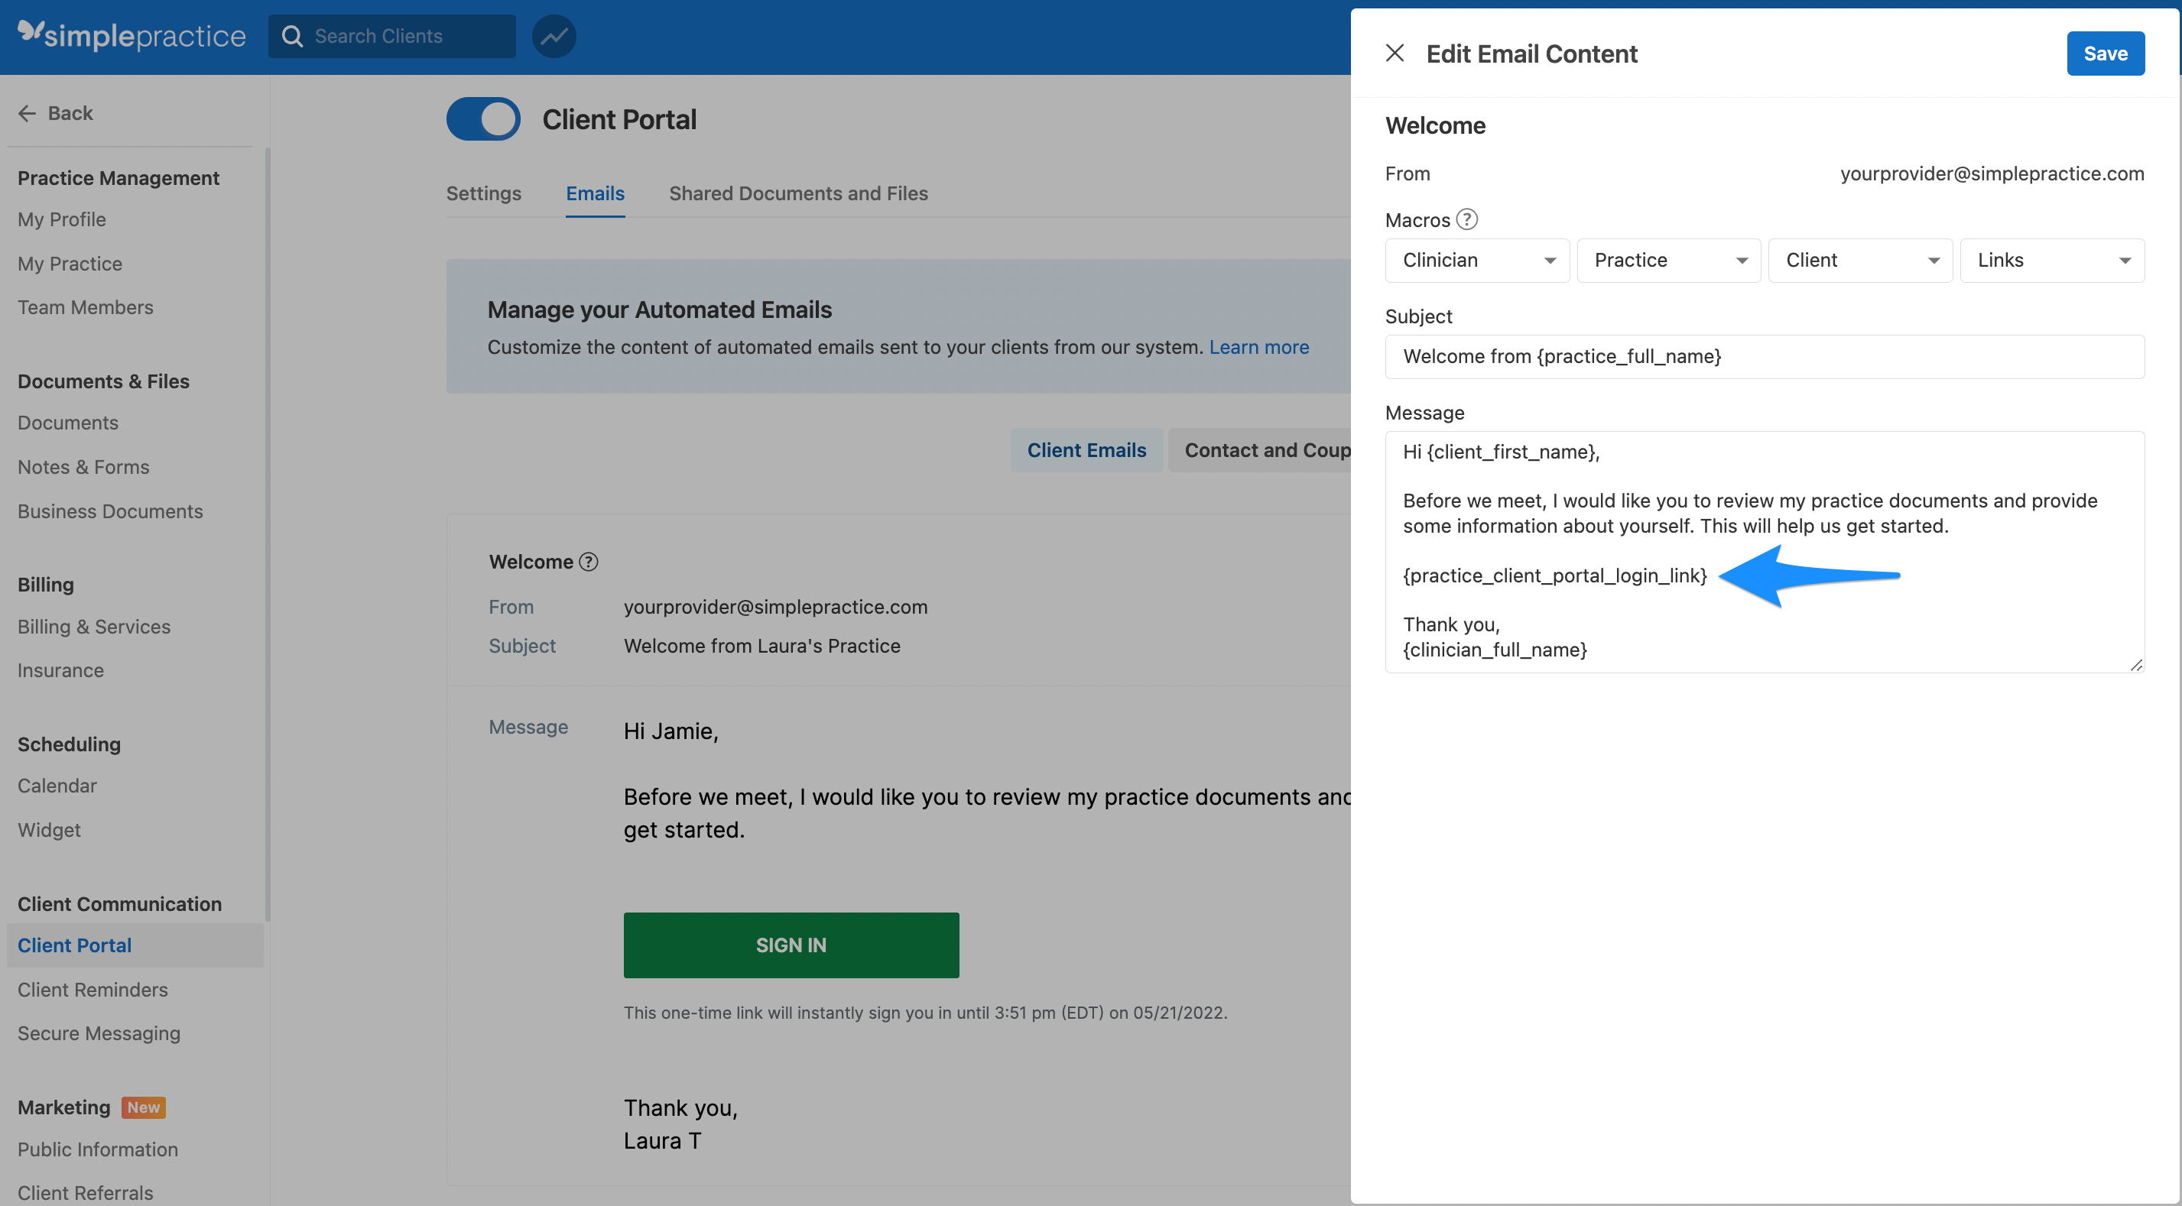Close the Edit Email Content panel
This screenshot has width=2182, height=1206.
pyautogui.click(x=1395, y=53)
